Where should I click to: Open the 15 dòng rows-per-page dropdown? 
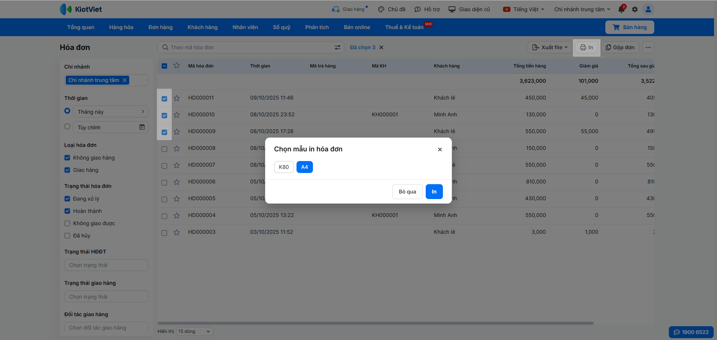click(x=194, y=331)
